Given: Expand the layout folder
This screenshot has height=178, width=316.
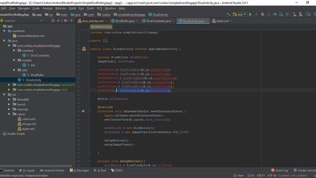Looking at the screenshot, I should (9, 104).
